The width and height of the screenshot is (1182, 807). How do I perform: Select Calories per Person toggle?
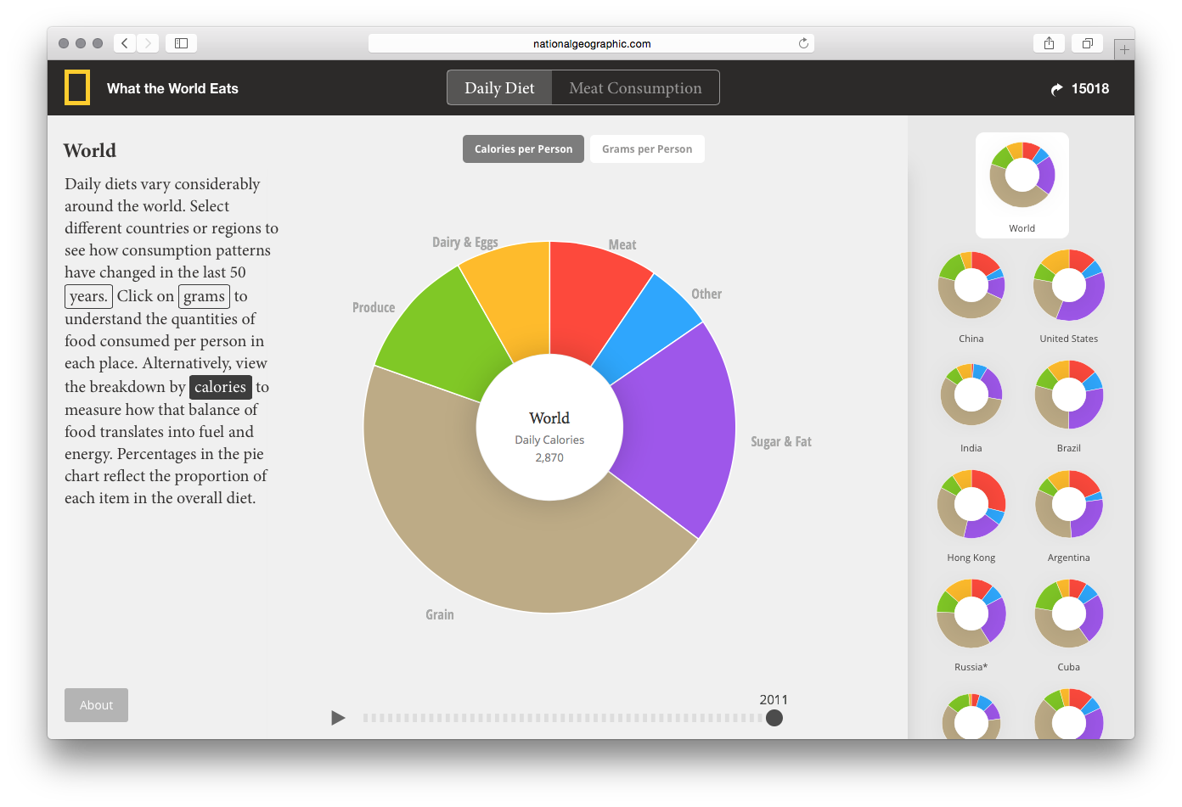523,149
